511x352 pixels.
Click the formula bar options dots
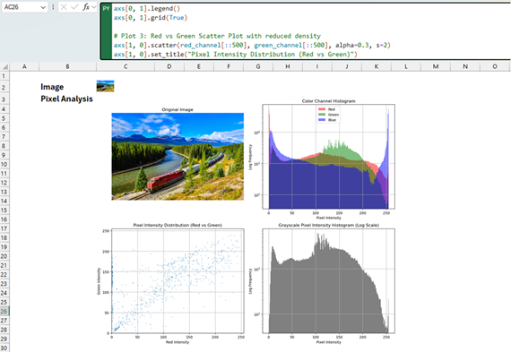53,7
